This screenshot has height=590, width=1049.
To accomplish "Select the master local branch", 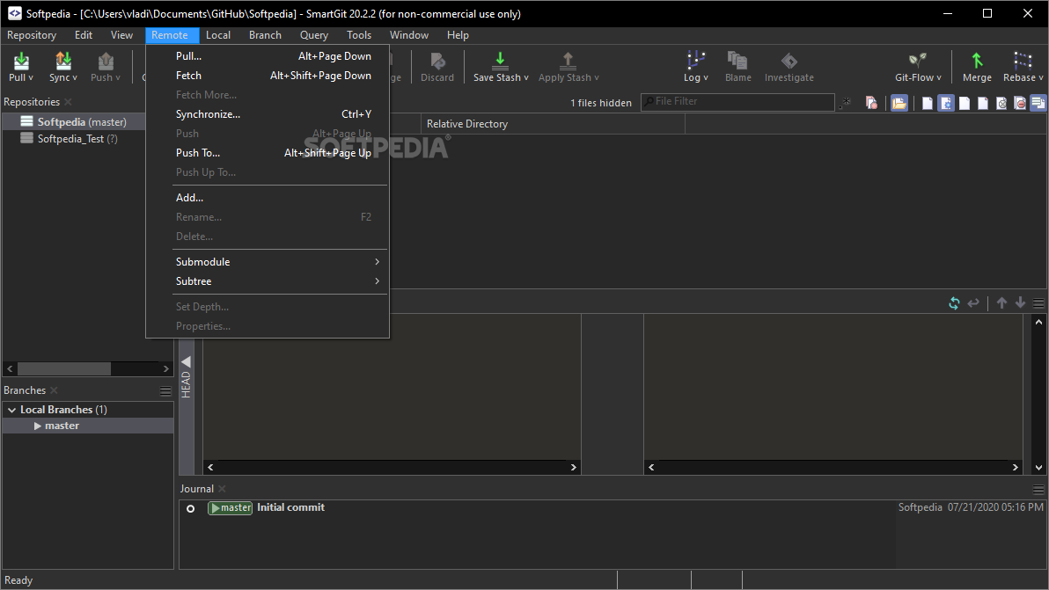I will [88, 426].
